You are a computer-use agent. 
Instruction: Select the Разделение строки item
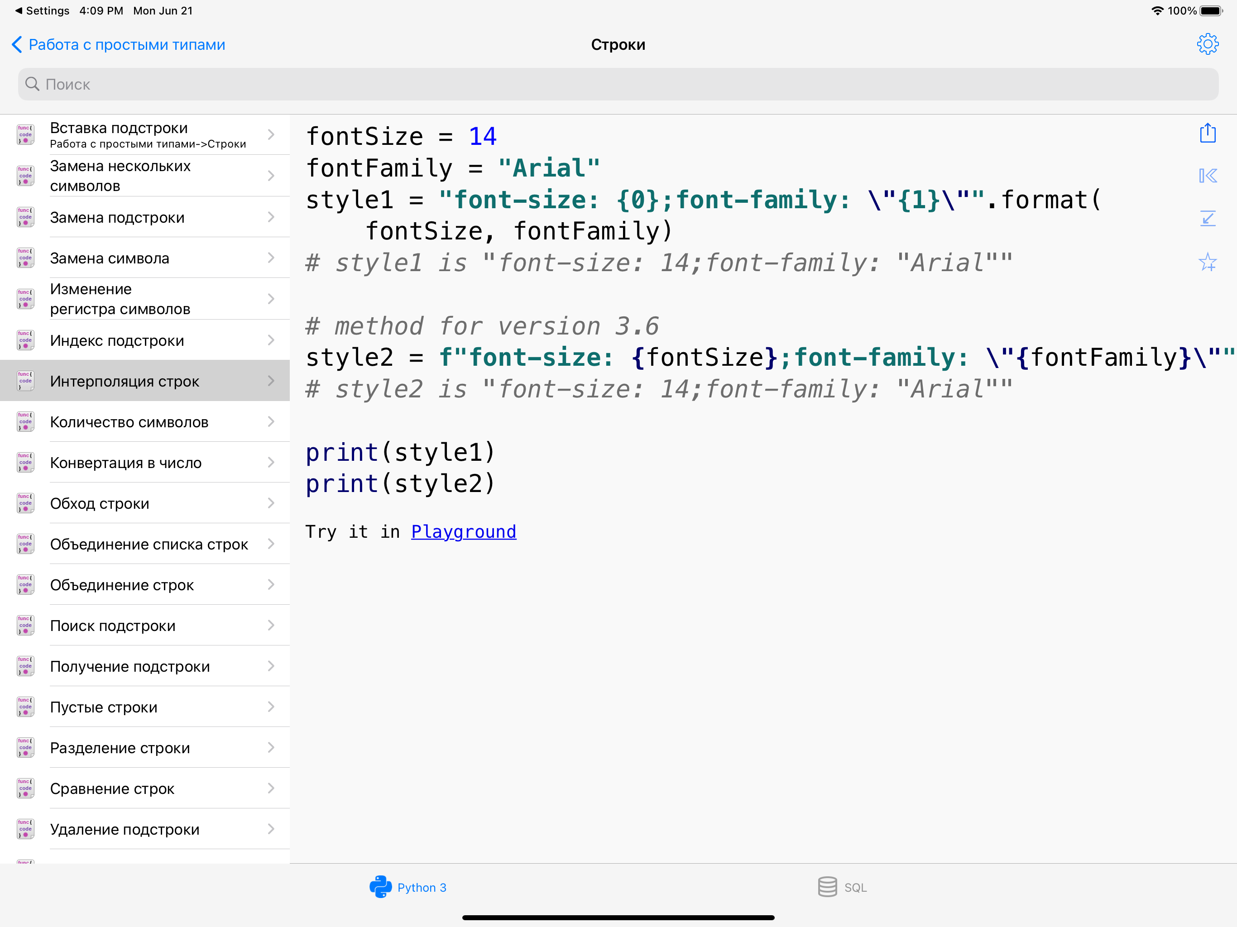click(145, 748)
